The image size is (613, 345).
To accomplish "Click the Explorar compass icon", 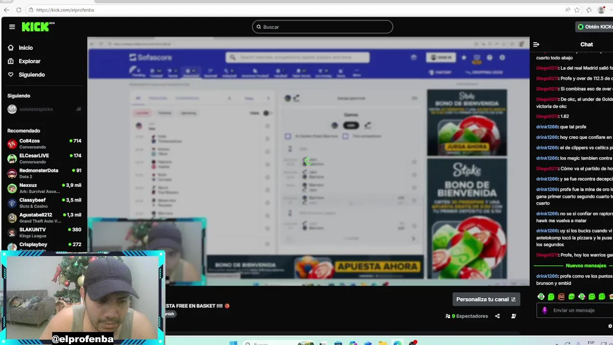I will click(11, 61).
